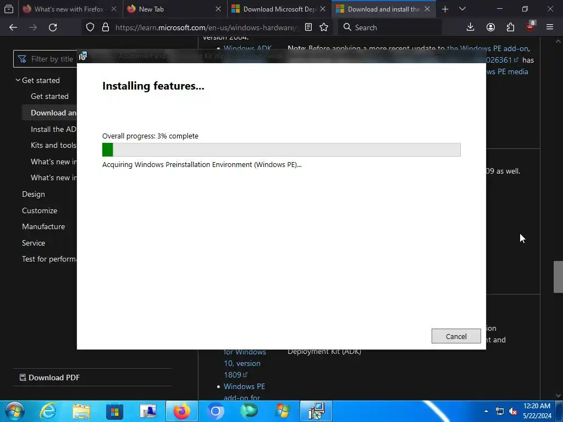Viewport: 563px width, 422px height.
Task: Close the New Tab tab
Action: (x=218, y=9)
